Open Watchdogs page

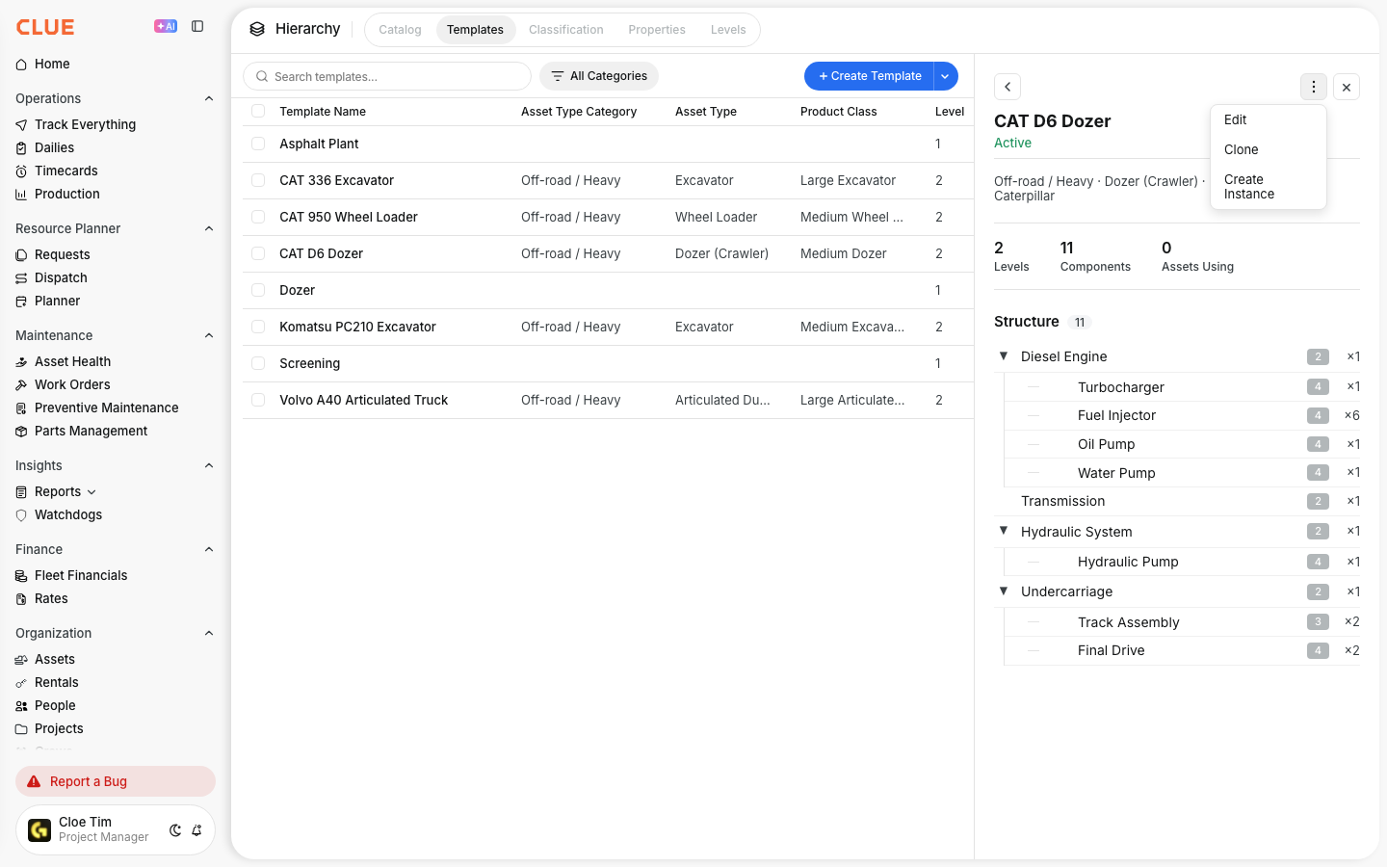tap(67, 514)
